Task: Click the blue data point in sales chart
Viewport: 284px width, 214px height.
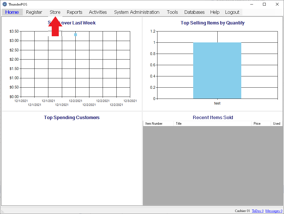Action: pos(76,35)
